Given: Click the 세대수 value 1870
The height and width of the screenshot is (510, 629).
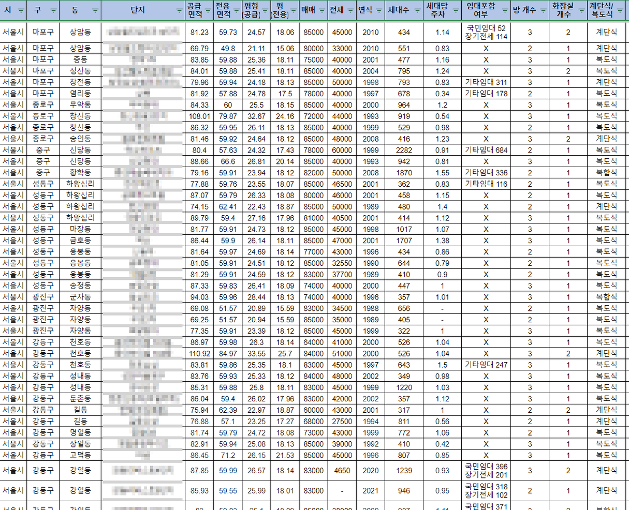Looking at the screenshot, I should (x=404, y=173).
